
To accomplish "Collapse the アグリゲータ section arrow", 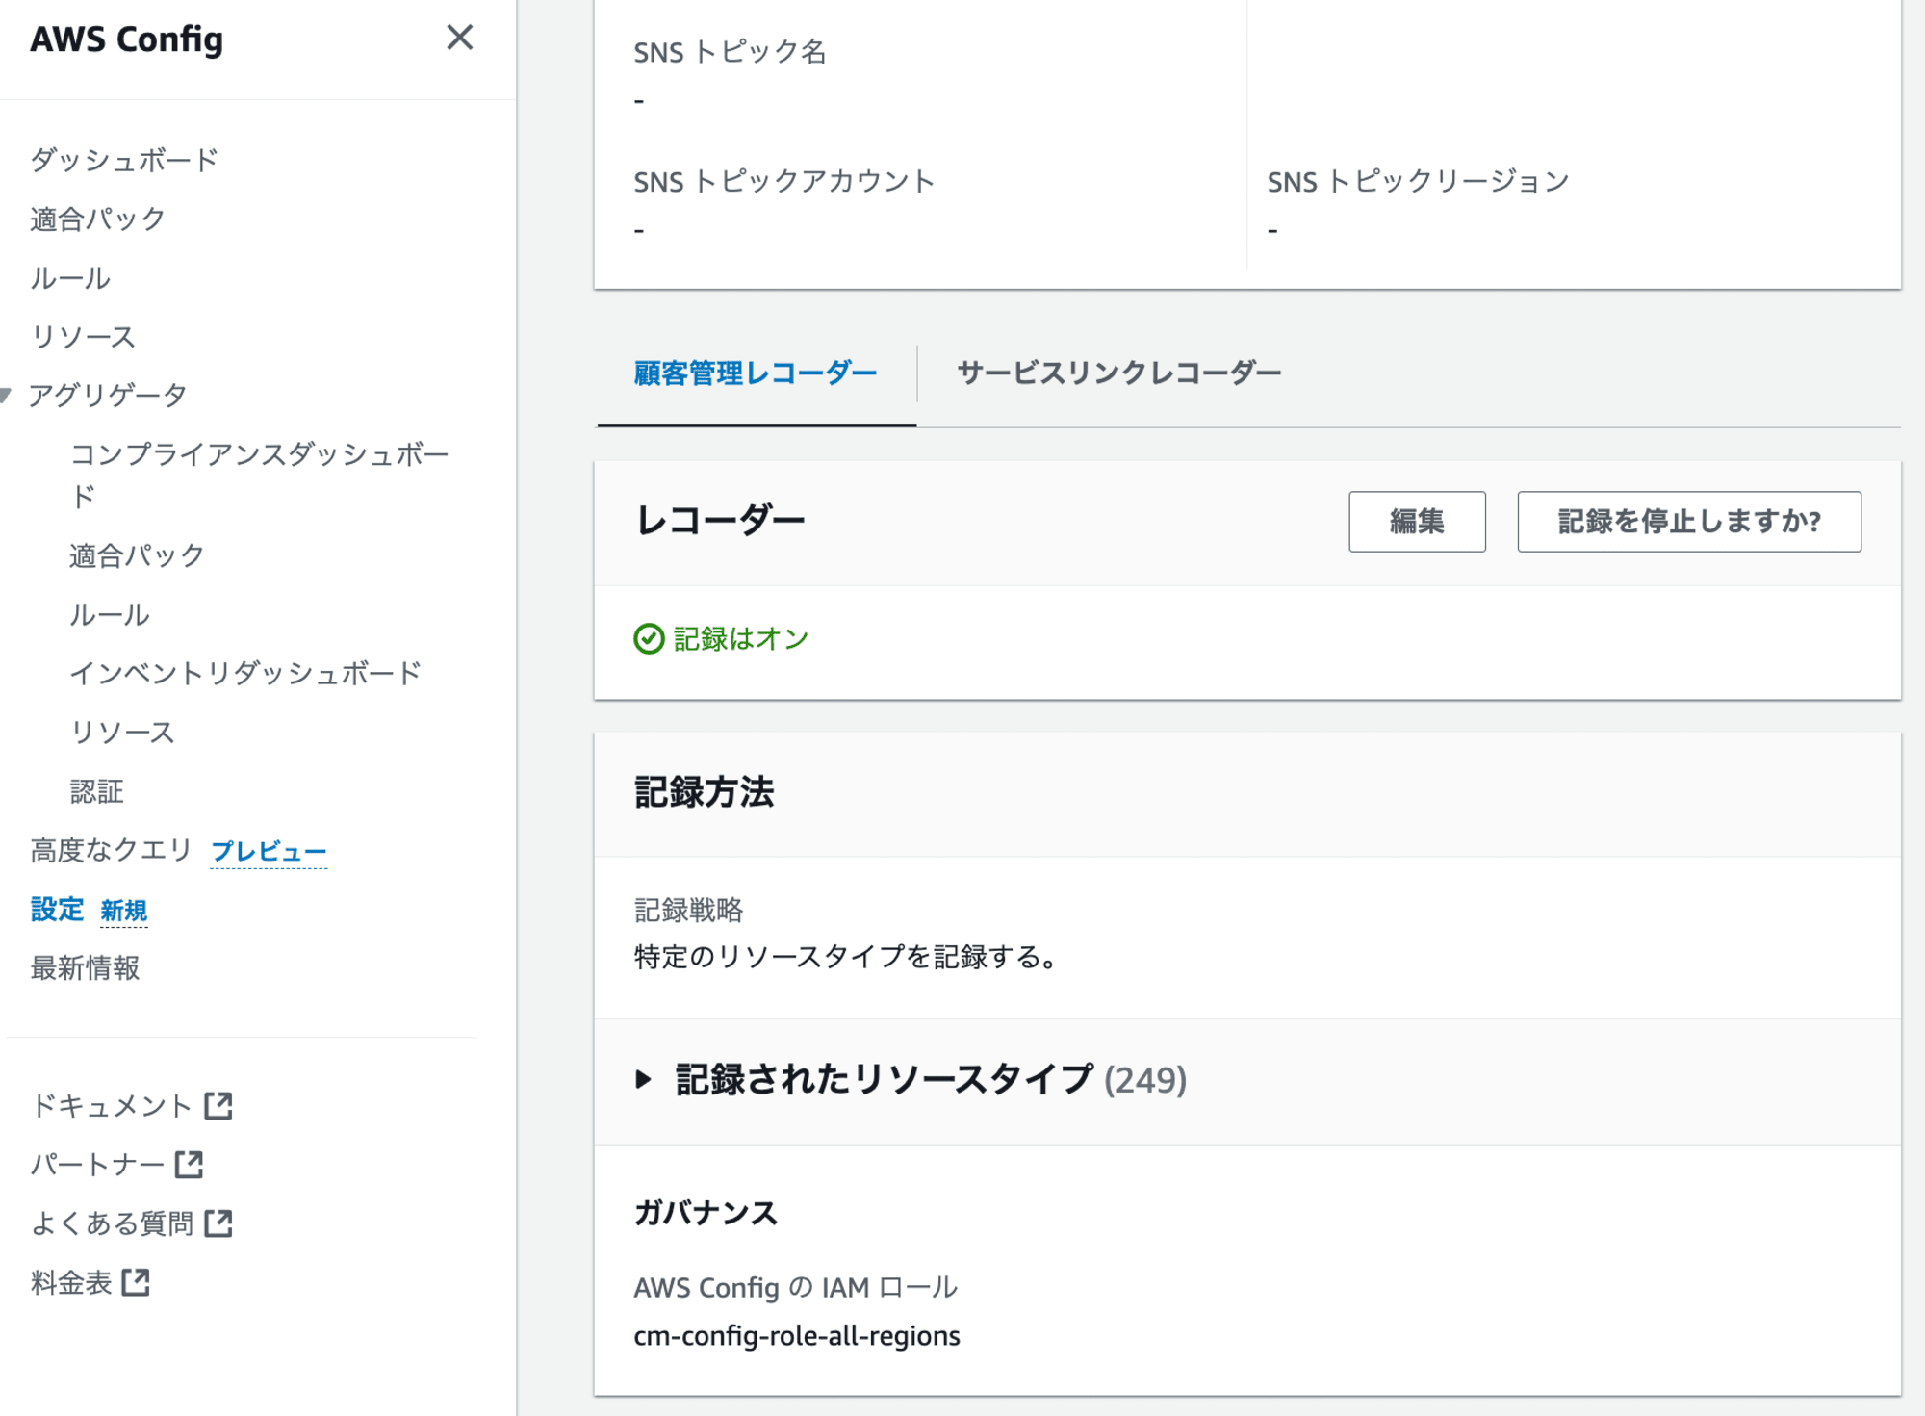I will point(7,395).
